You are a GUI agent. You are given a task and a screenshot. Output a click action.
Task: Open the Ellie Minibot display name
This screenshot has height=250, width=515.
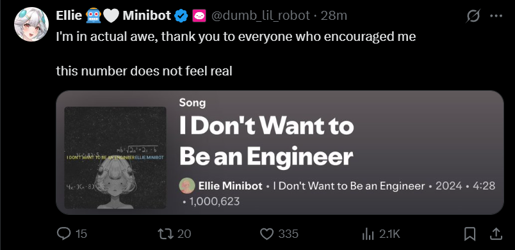tap(113, 15)
